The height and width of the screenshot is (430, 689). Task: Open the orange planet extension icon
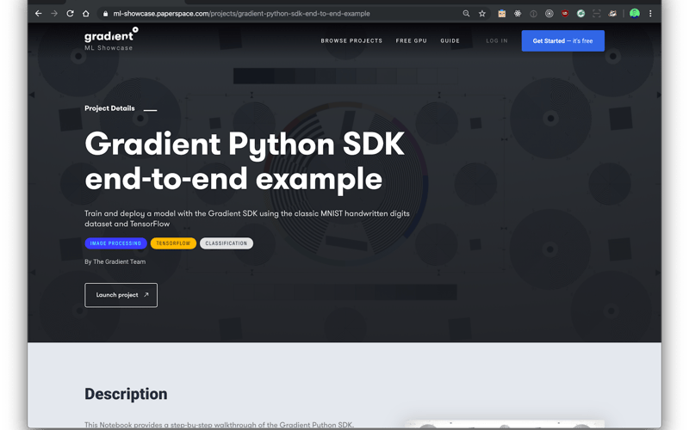tap(612, 14)
